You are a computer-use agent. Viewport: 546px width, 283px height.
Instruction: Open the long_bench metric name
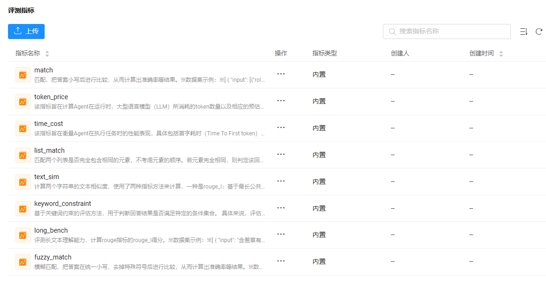[51, 230]
